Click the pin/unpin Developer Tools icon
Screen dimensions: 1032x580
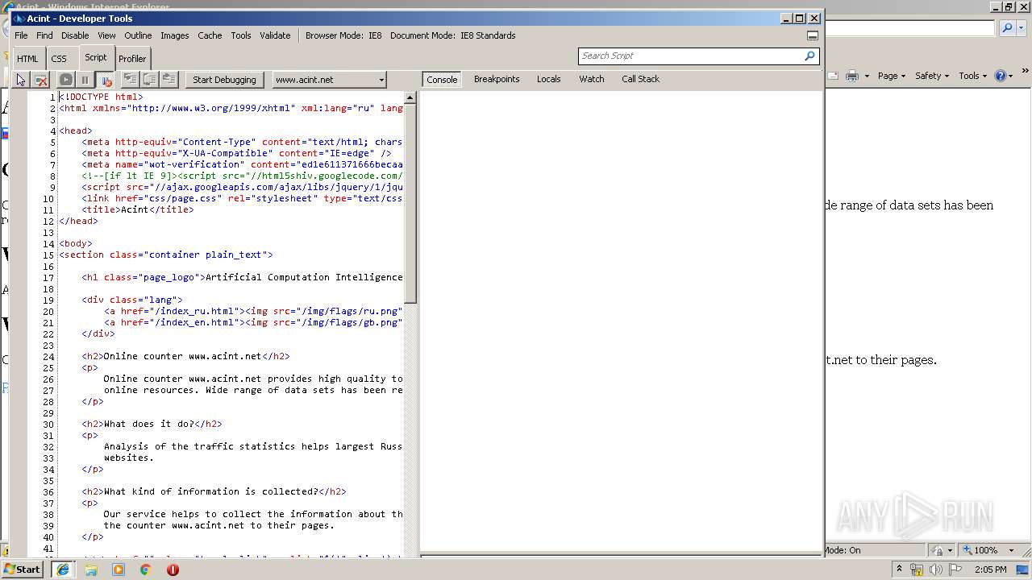pyautogui.click(x=813, y=35)
